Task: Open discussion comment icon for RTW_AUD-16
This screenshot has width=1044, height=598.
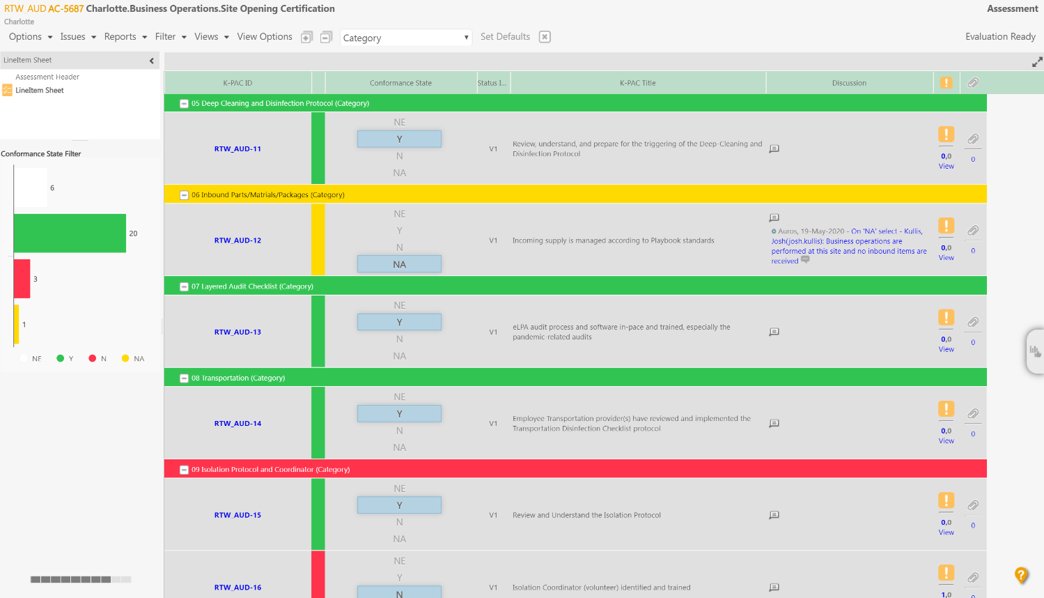Action: point(774,588)
